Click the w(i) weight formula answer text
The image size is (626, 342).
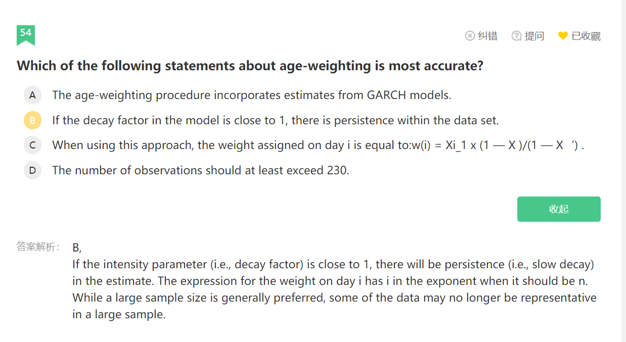(318, 145)
